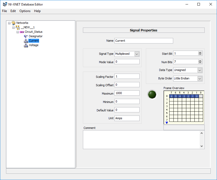This screenshot has height=180, width=217.
Task: Open the Data Type dropdown
Action: tap(200, 70)
